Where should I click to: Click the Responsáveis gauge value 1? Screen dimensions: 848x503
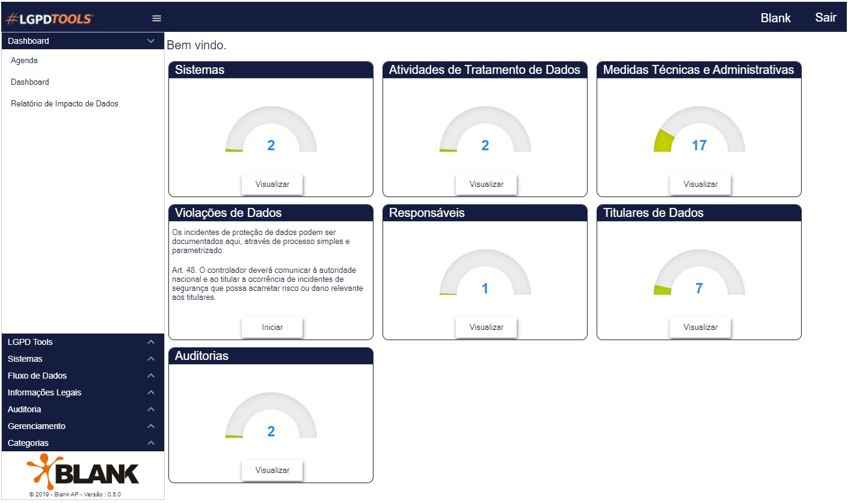[485, 288]
